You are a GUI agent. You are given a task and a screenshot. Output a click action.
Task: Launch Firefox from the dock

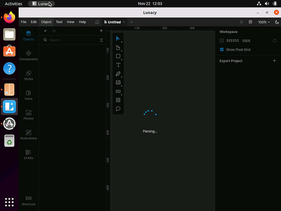point(9,17)
